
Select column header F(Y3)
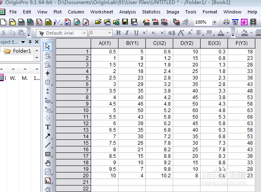(x=241, y=43)
